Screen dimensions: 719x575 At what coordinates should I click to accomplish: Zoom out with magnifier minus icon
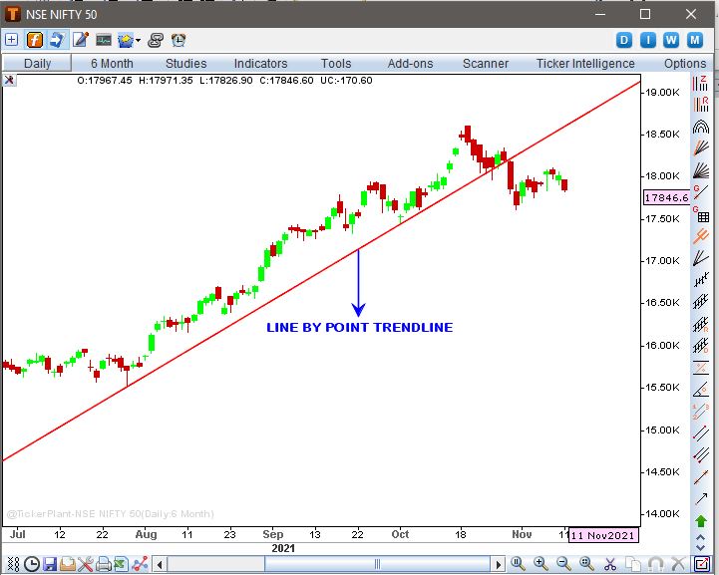pos(563,564)
